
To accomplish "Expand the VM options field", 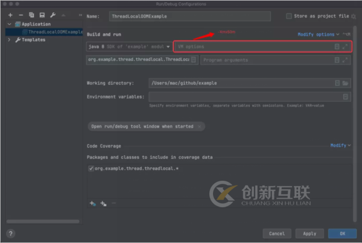I will 345,47.
